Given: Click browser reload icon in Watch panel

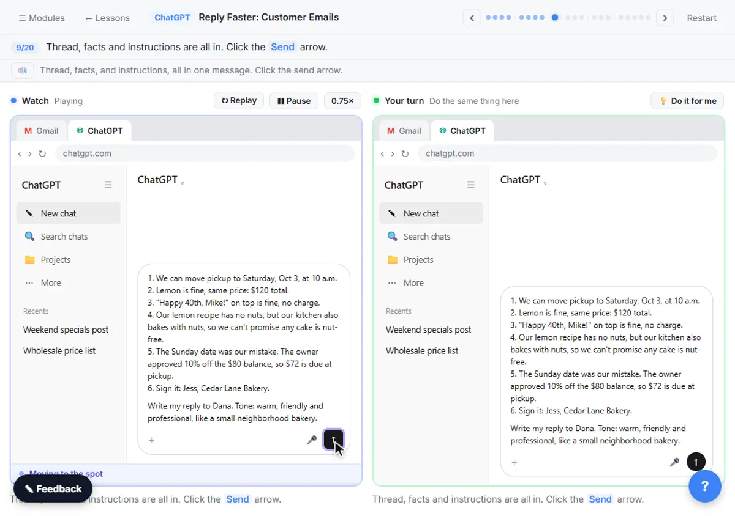Looking at the screenshot, I should [42, 153].
